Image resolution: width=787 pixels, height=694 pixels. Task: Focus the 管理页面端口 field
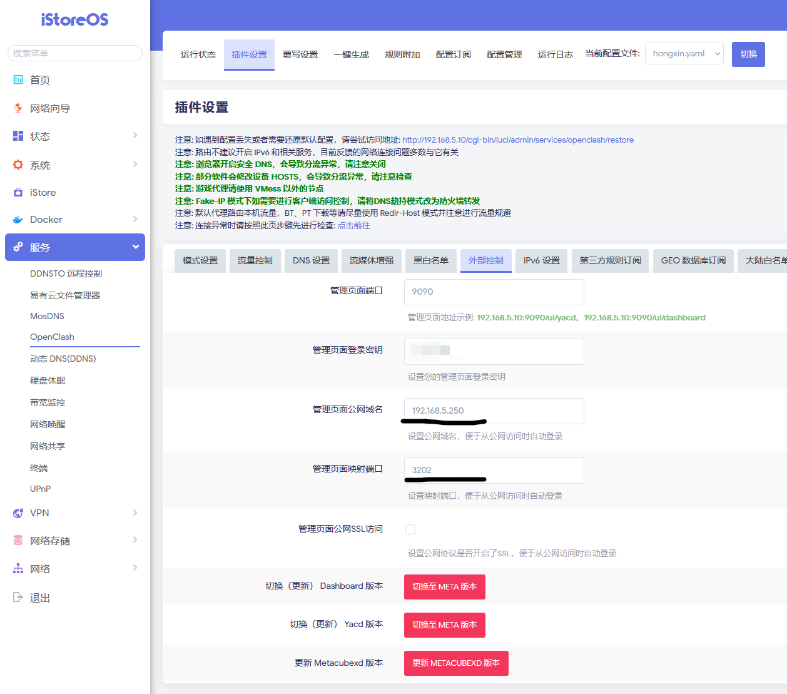pyautogui.click(x=494, y=292)
